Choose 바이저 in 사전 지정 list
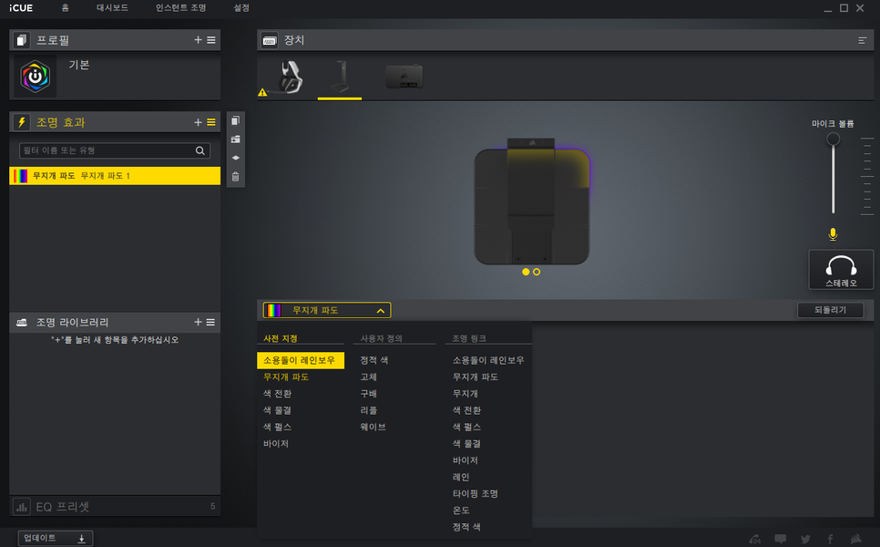 (x=275, y=444)
